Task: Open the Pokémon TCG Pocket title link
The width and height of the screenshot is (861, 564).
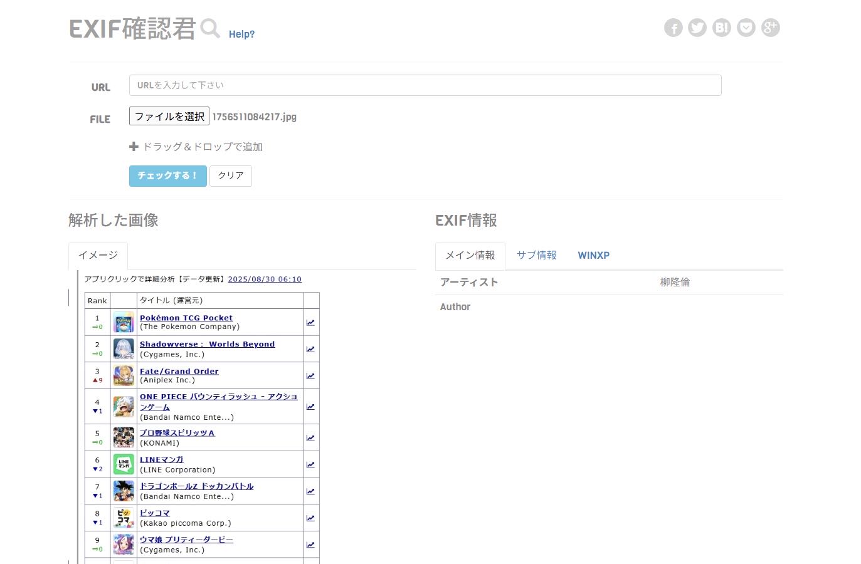Action: (186, 318)
